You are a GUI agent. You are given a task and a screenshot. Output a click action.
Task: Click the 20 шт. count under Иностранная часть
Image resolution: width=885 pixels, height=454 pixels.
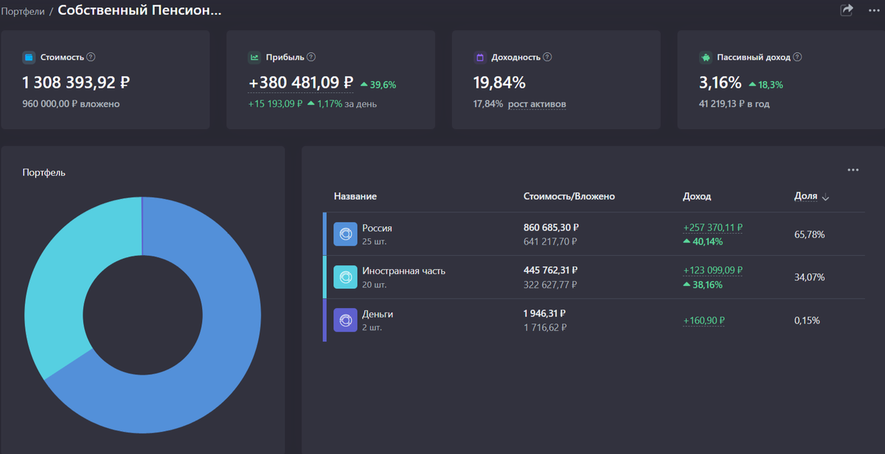pyautogui.click(x=374, y=284)
